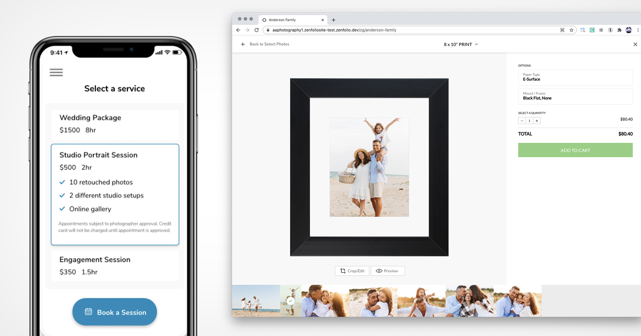Image resolution: width=641 pixels, height=336 pixels.
Task: Click the screenshot capture extension icon
Action: (x=583, y=30)
